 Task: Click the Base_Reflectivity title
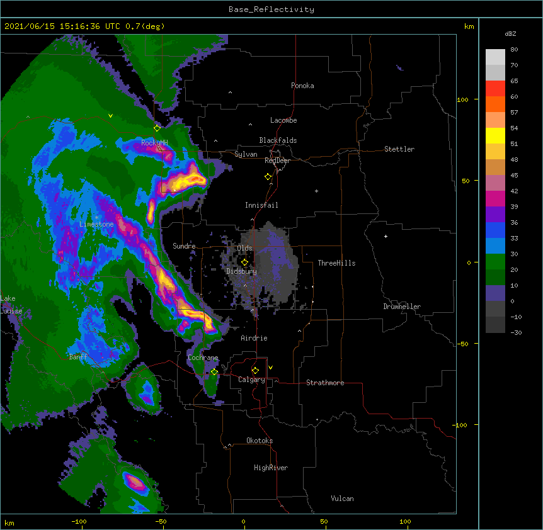271,9
